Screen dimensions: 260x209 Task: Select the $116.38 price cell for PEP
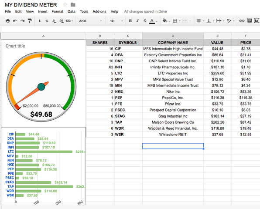[x=246, y=98]
